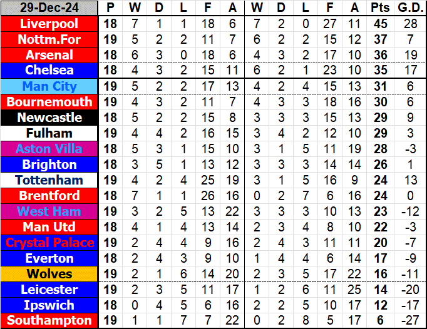Screen dimensions: 427x329
Task: Click the light blue Man City cell
Action: pyautogui.click(x=49, y=86)
